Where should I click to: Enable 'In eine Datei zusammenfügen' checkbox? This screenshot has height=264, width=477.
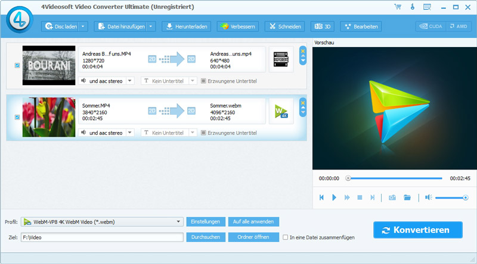point(286,237)
